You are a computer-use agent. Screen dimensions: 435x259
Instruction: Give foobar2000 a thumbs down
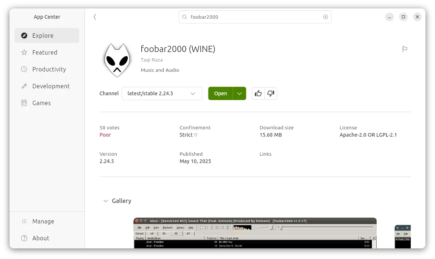(271, 93)
